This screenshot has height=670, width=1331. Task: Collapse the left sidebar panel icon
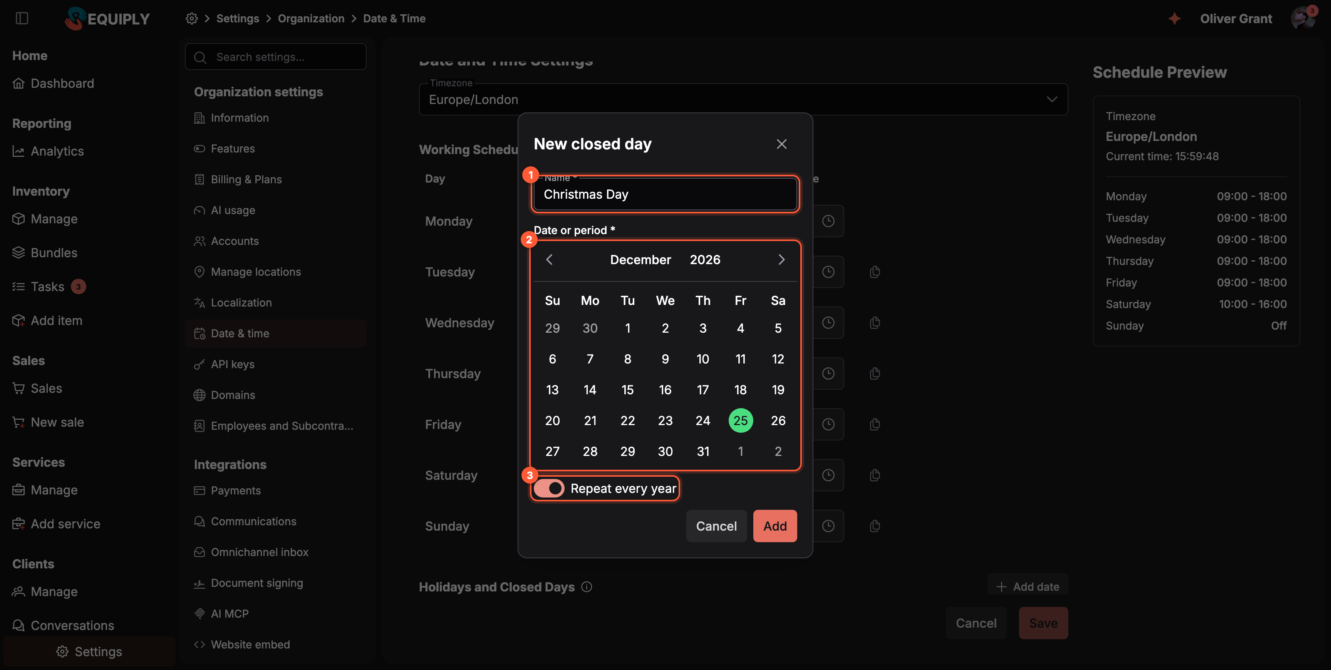22,18
